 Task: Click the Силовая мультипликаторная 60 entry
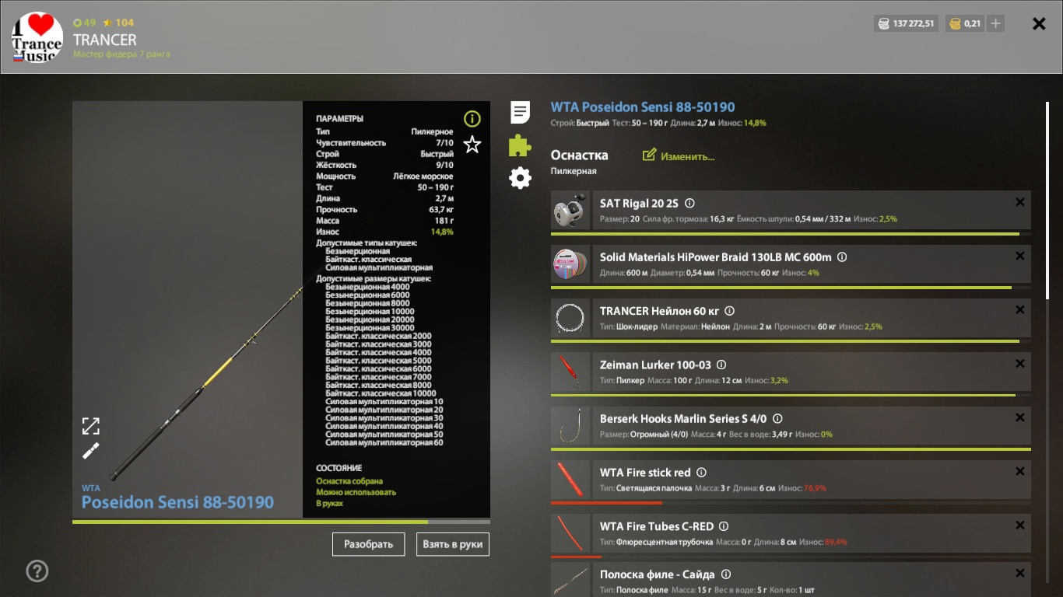click(384, 442)
